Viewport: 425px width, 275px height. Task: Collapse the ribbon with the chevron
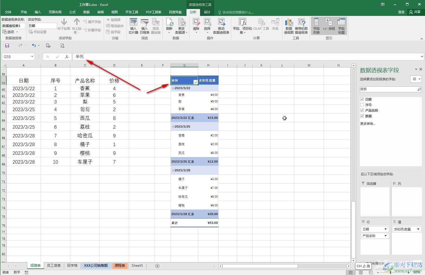[x=422, y=39]
